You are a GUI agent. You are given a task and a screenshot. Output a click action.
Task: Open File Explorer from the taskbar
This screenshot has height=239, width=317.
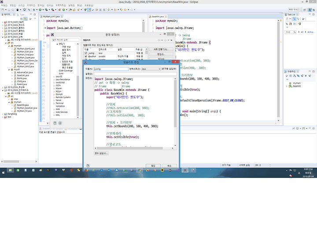[10, 170]
